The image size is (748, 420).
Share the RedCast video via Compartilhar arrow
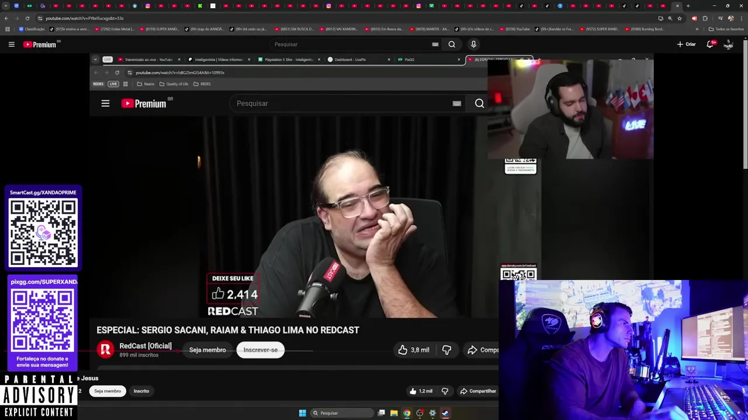coord(482,350)
